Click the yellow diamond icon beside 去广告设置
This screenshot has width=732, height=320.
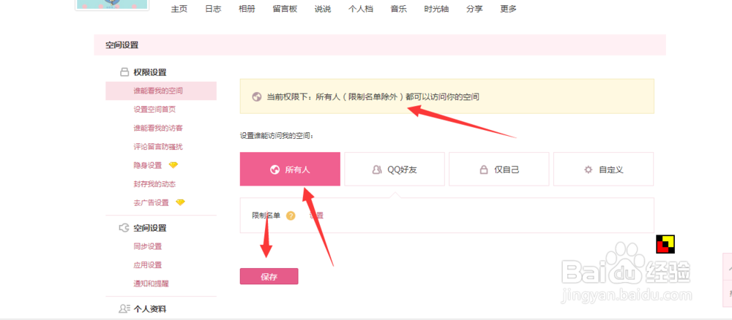[180, 202]
